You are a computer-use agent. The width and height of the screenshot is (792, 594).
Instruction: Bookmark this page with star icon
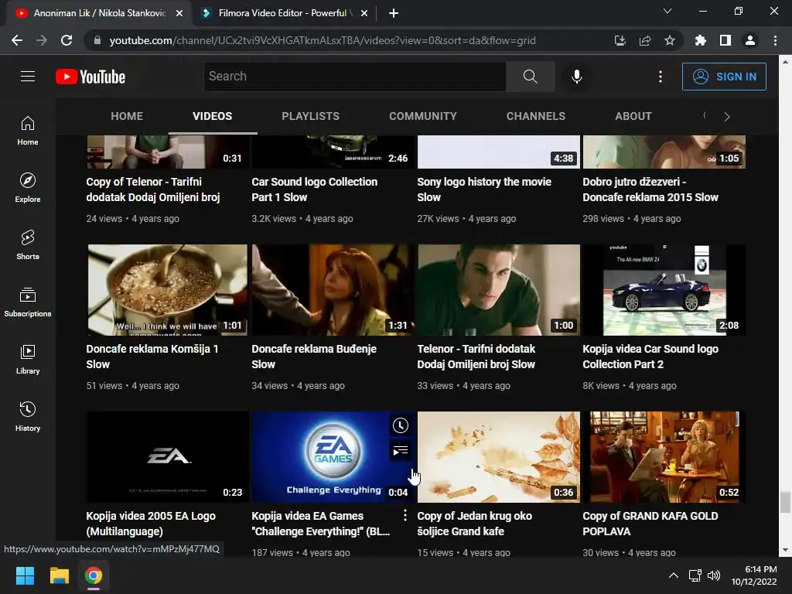pyautogui.click(x=670, y=40)
